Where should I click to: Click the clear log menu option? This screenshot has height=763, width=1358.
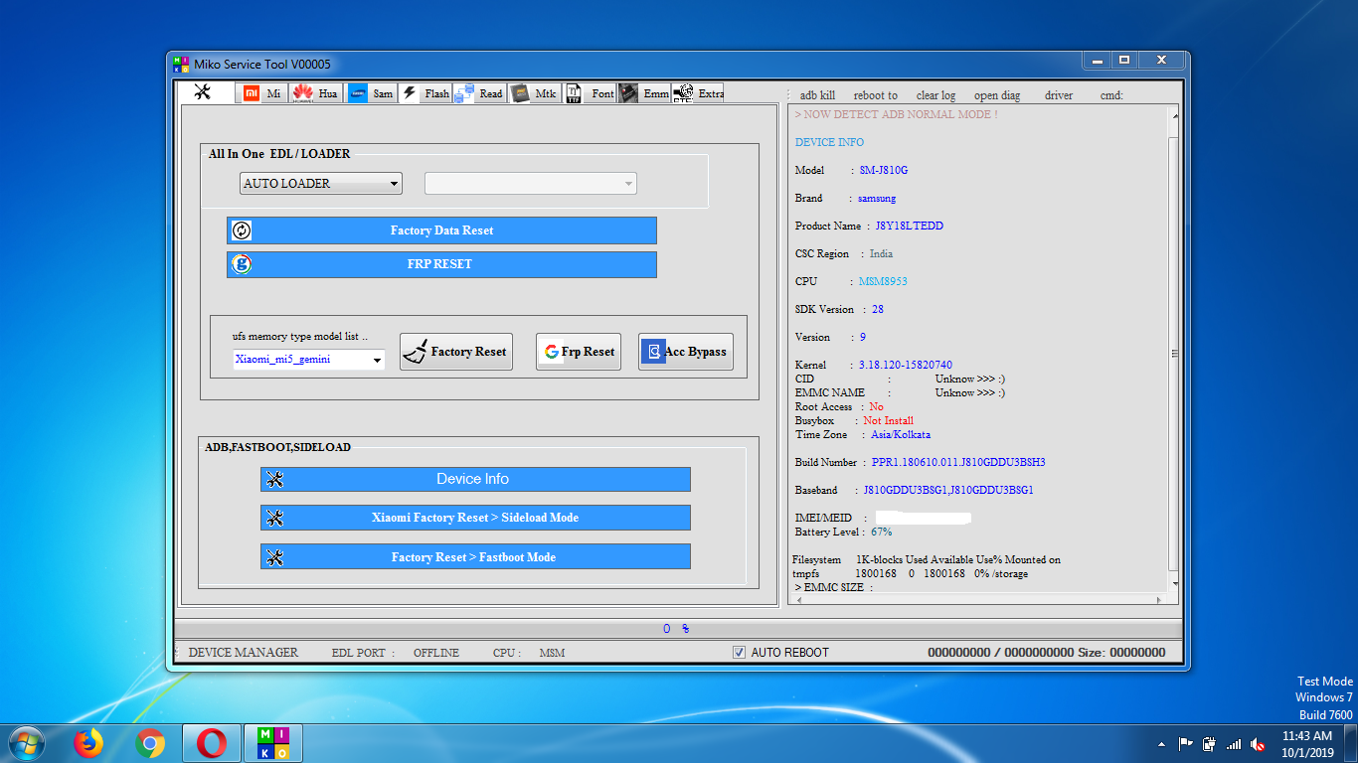[x=935, y=94]
